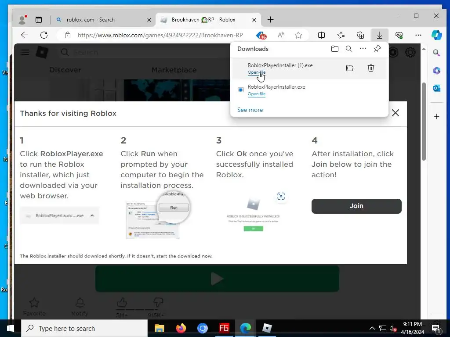The width and height of the screenshot is (450, 337).
Task: Show hidden system tray icons
Action: [372, 328]
